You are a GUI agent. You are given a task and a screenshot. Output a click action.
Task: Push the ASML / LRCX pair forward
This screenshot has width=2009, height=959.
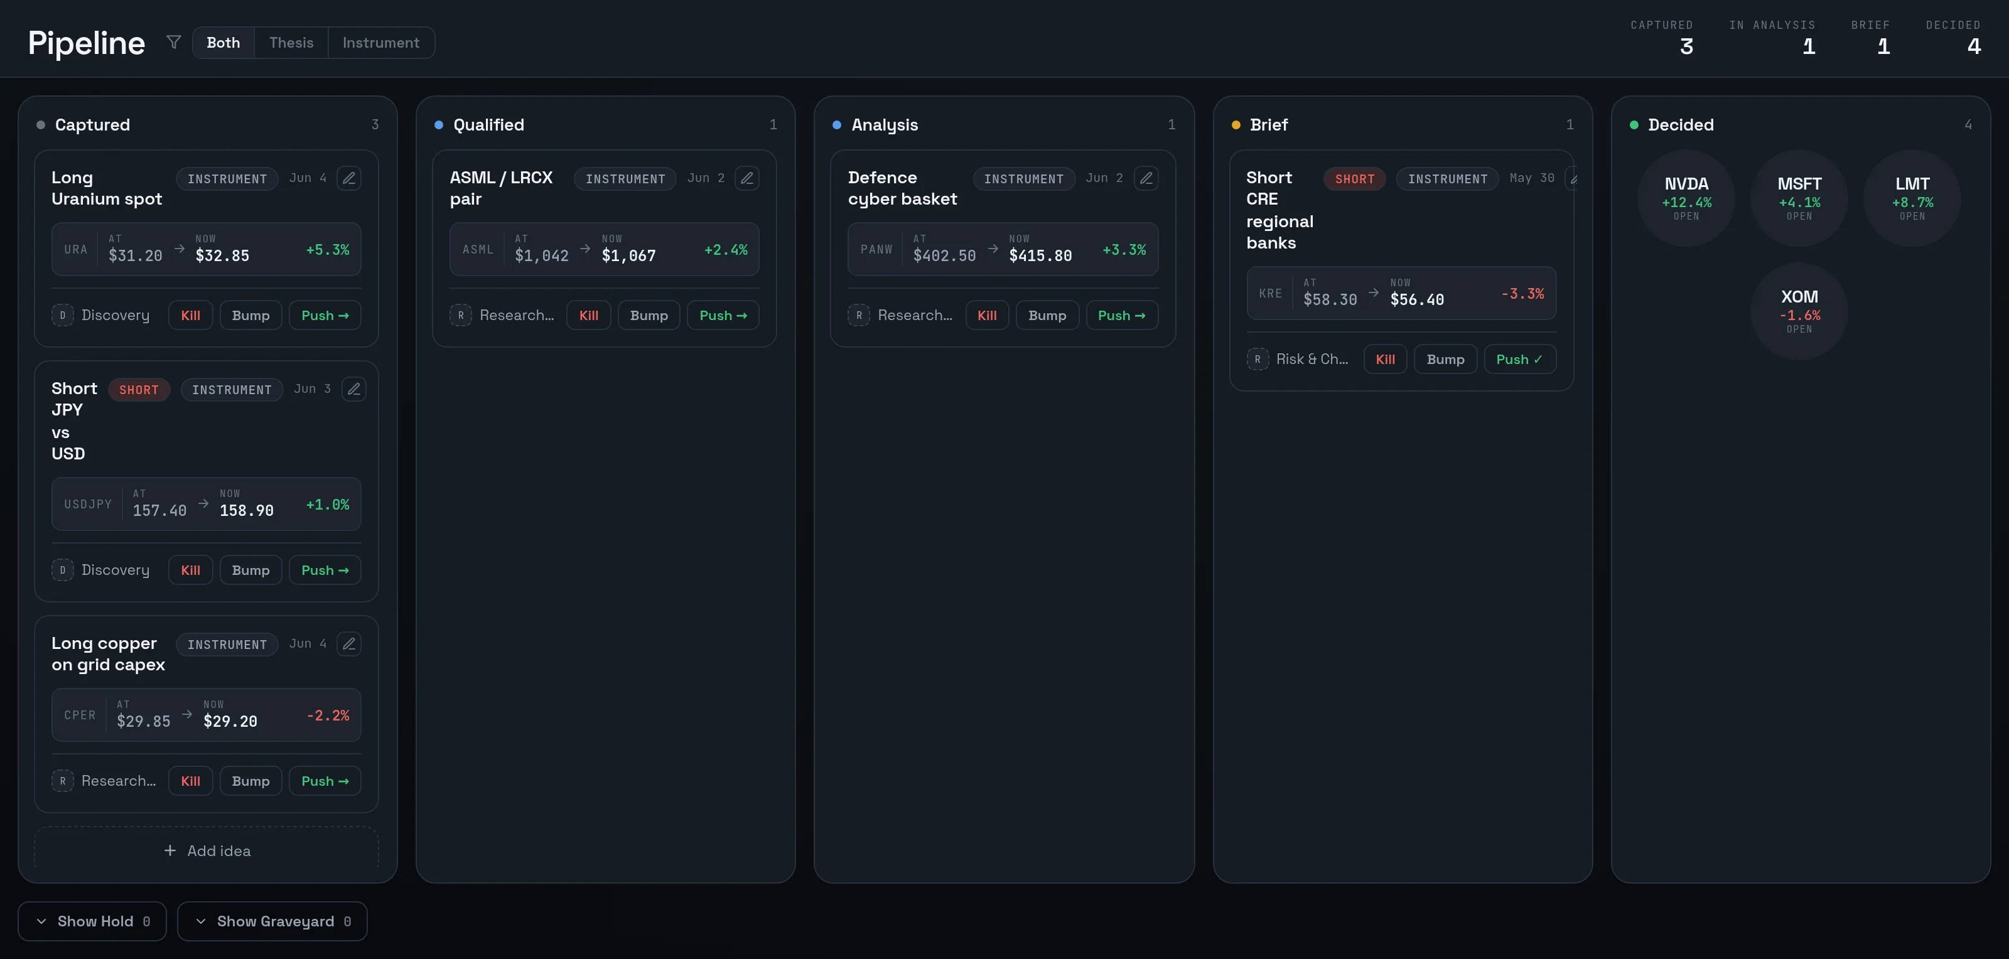pos(723,315)
